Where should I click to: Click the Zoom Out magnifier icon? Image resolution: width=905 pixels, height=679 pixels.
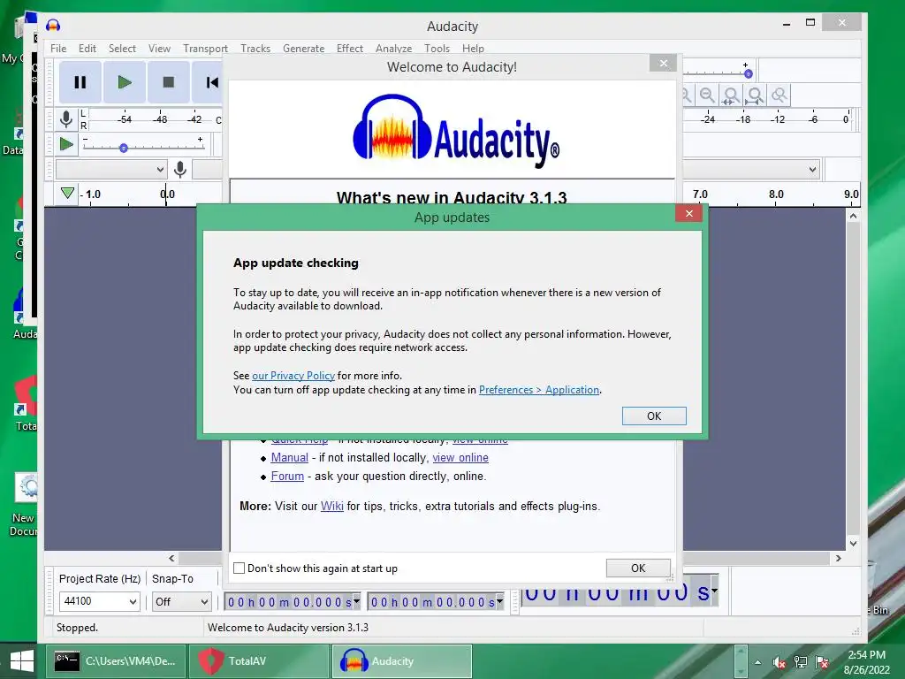(707, 95)
